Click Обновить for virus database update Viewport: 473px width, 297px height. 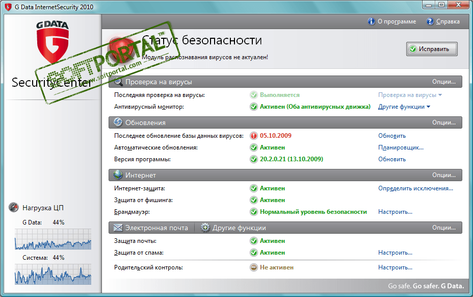392,136
